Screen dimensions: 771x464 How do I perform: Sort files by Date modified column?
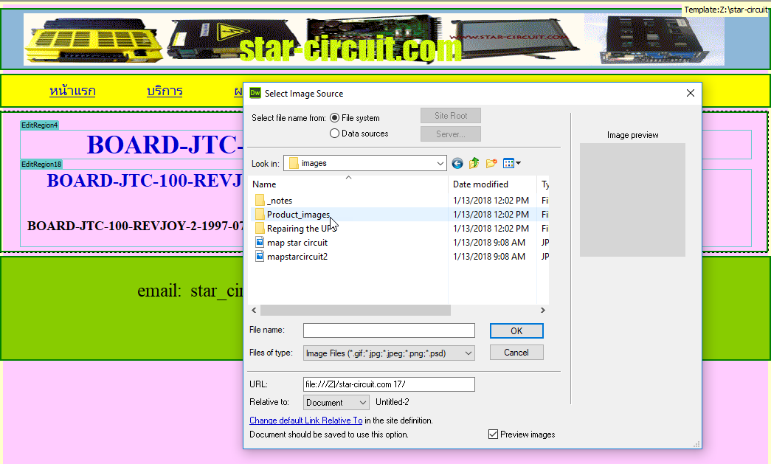[x=492, y=184]
